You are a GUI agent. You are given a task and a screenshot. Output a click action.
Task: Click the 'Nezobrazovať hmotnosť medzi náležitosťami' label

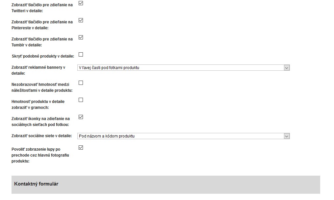coord(42,87)
